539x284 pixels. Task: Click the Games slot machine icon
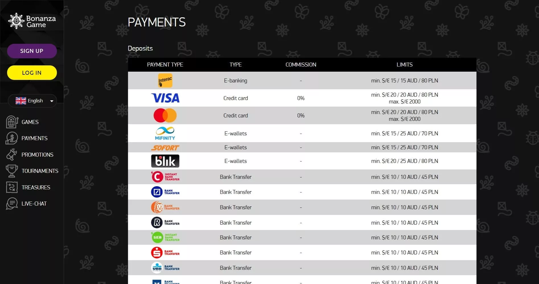pos(12,122)
